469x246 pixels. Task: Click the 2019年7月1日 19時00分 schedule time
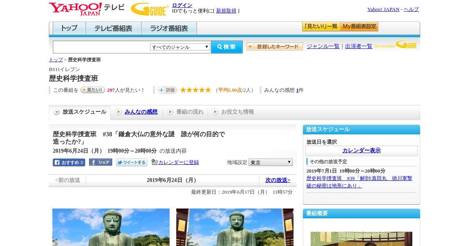tap(346, 171)
